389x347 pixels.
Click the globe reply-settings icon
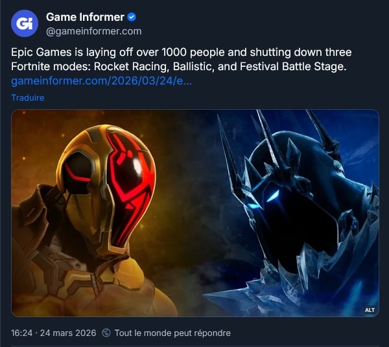(106, 333)
